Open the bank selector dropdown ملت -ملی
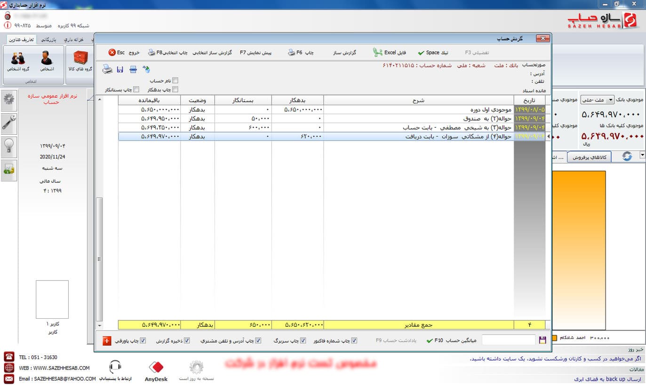 (597, 100)
